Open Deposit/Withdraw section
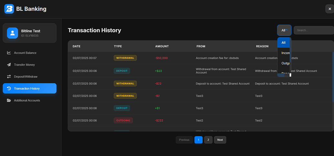The height and width of the screenshot is (156, 334). (x=30, y=77)
